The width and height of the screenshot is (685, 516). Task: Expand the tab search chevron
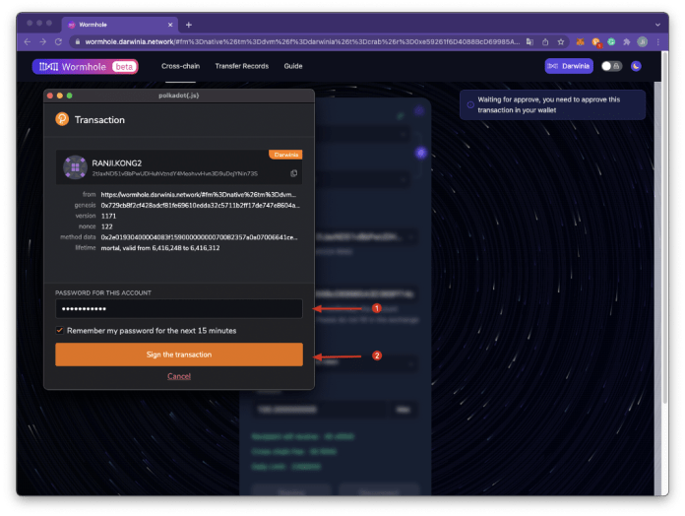click(657, 25)
